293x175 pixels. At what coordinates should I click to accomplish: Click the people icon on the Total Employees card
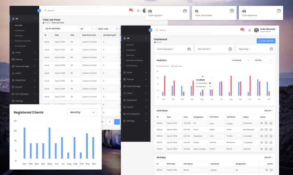(189, 49)
